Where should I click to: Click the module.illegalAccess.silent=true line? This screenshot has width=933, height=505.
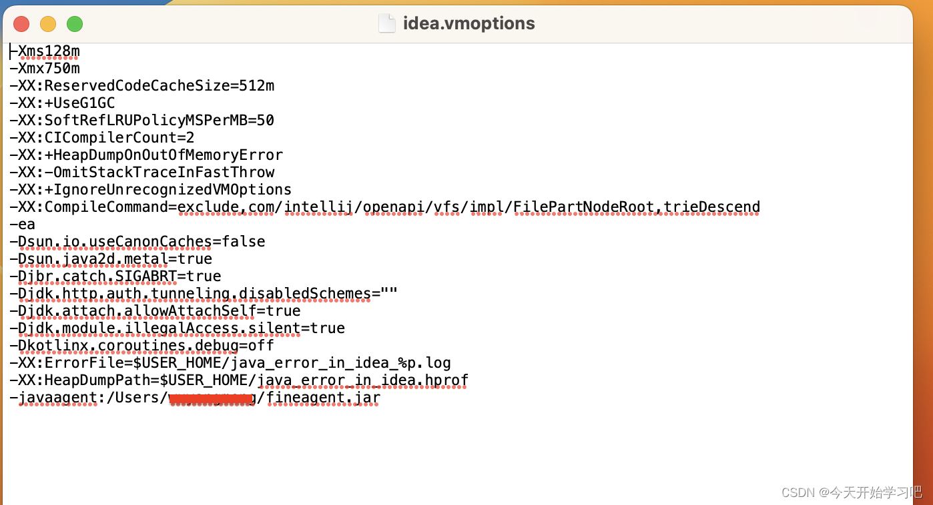pos(177,328)
